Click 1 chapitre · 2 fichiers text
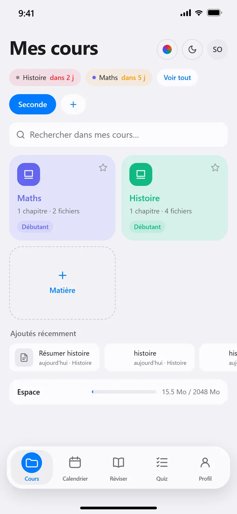This screenshot has height=514, width=237. [x=48, y=211]
